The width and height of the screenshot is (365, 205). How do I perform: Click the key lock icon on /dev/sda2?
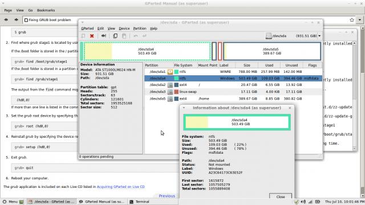(170, 85)
